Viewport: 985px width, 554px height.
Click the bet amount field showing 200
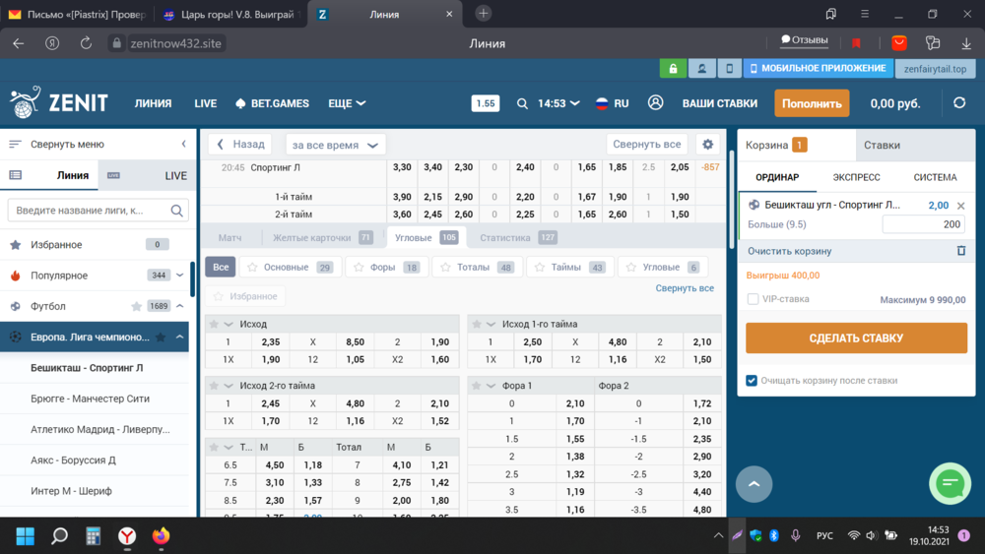(x=924, y=224)
